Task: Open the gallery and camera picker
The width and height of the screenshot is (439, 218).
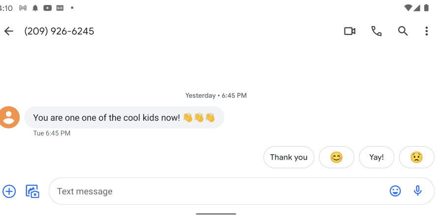Action: pyautogui.click(x=32, y=191)
